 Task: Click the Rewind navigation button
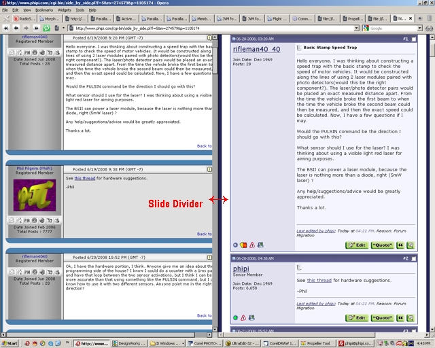click(x=6, y=29)
